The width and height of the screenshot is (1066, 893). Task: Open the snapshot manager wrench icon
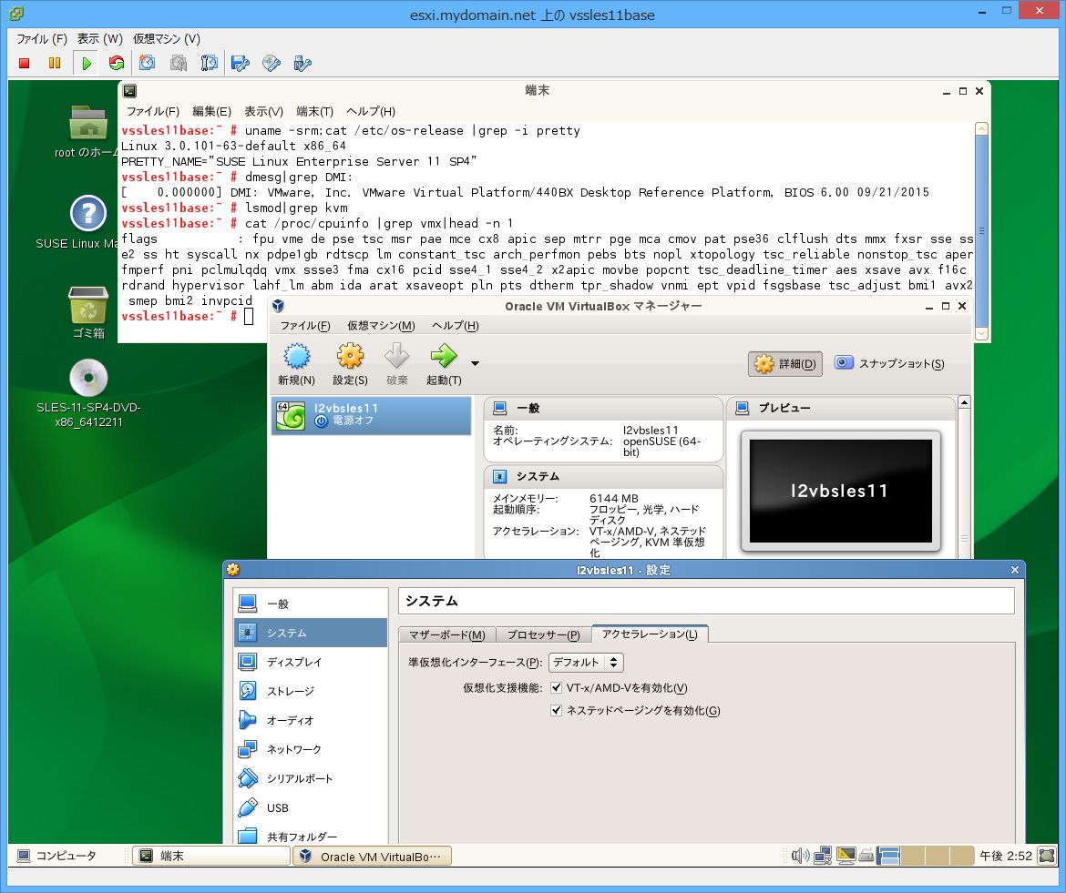click(210, 63)
